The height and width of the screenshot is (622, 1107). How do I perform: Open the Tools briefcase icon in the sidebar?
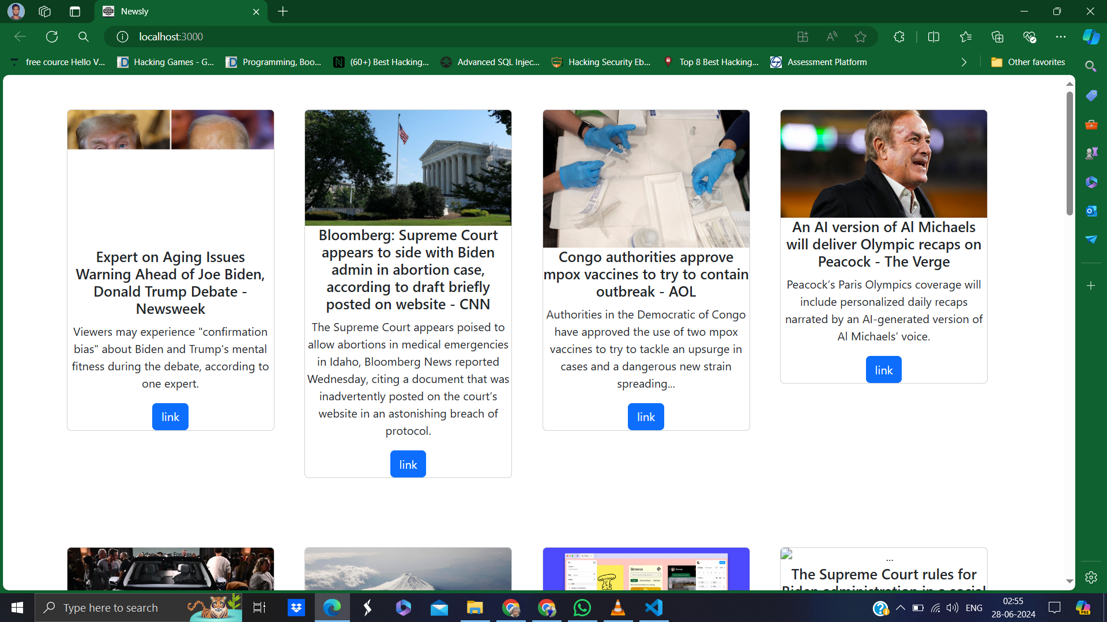click(x=1091, y=124)
